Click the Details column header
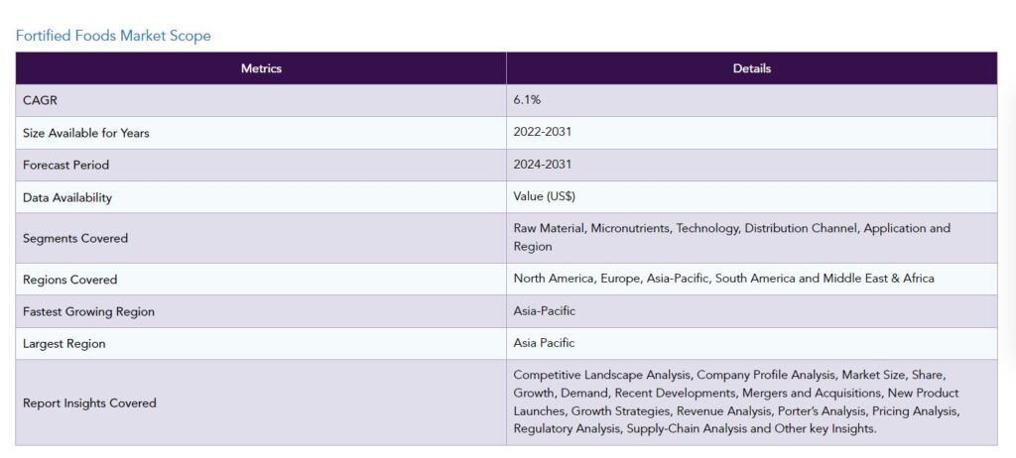The width and height of the screenshot is (1016, 458). [x=751, y=68]
